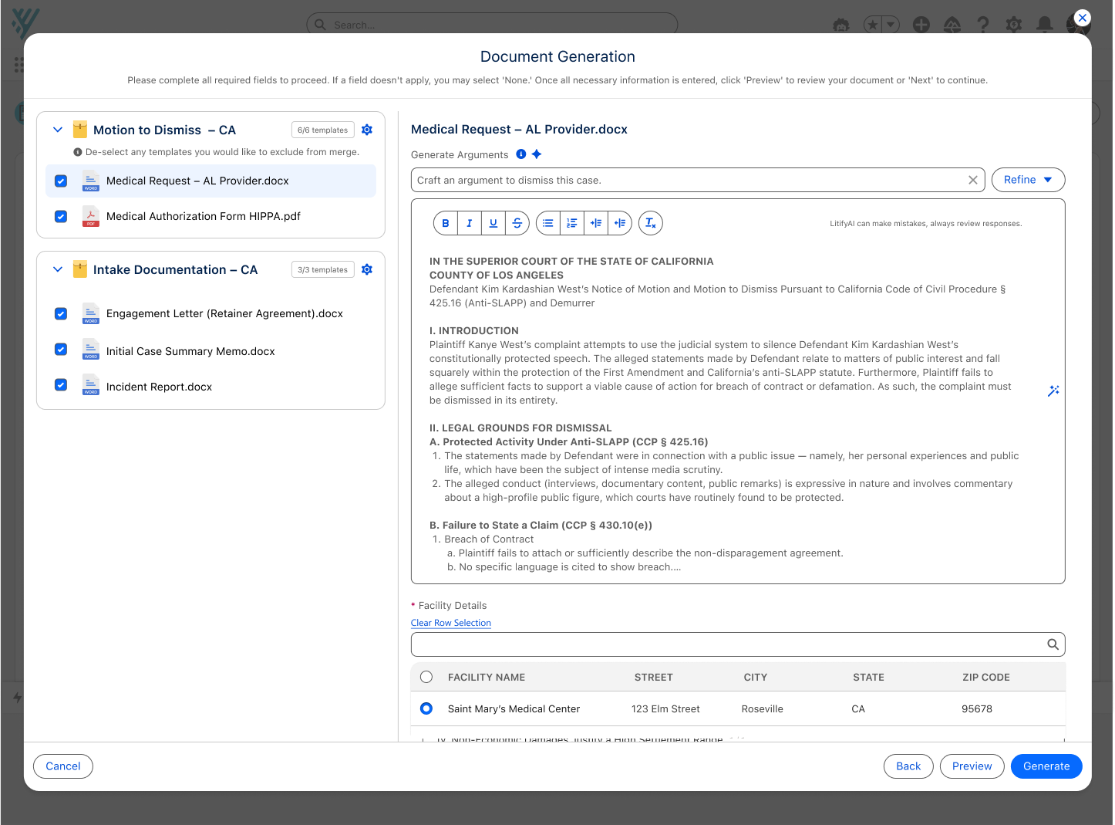The width and height of the screenshot is (1115, 825).
Task: Open the Medical Request – AL Provider.docx row
Action: [x=211, y=181]
